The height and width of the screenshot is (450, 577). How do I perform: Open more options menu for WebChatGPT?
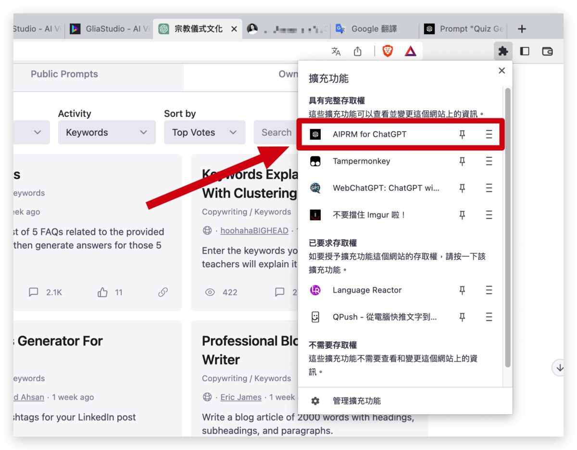489,188
